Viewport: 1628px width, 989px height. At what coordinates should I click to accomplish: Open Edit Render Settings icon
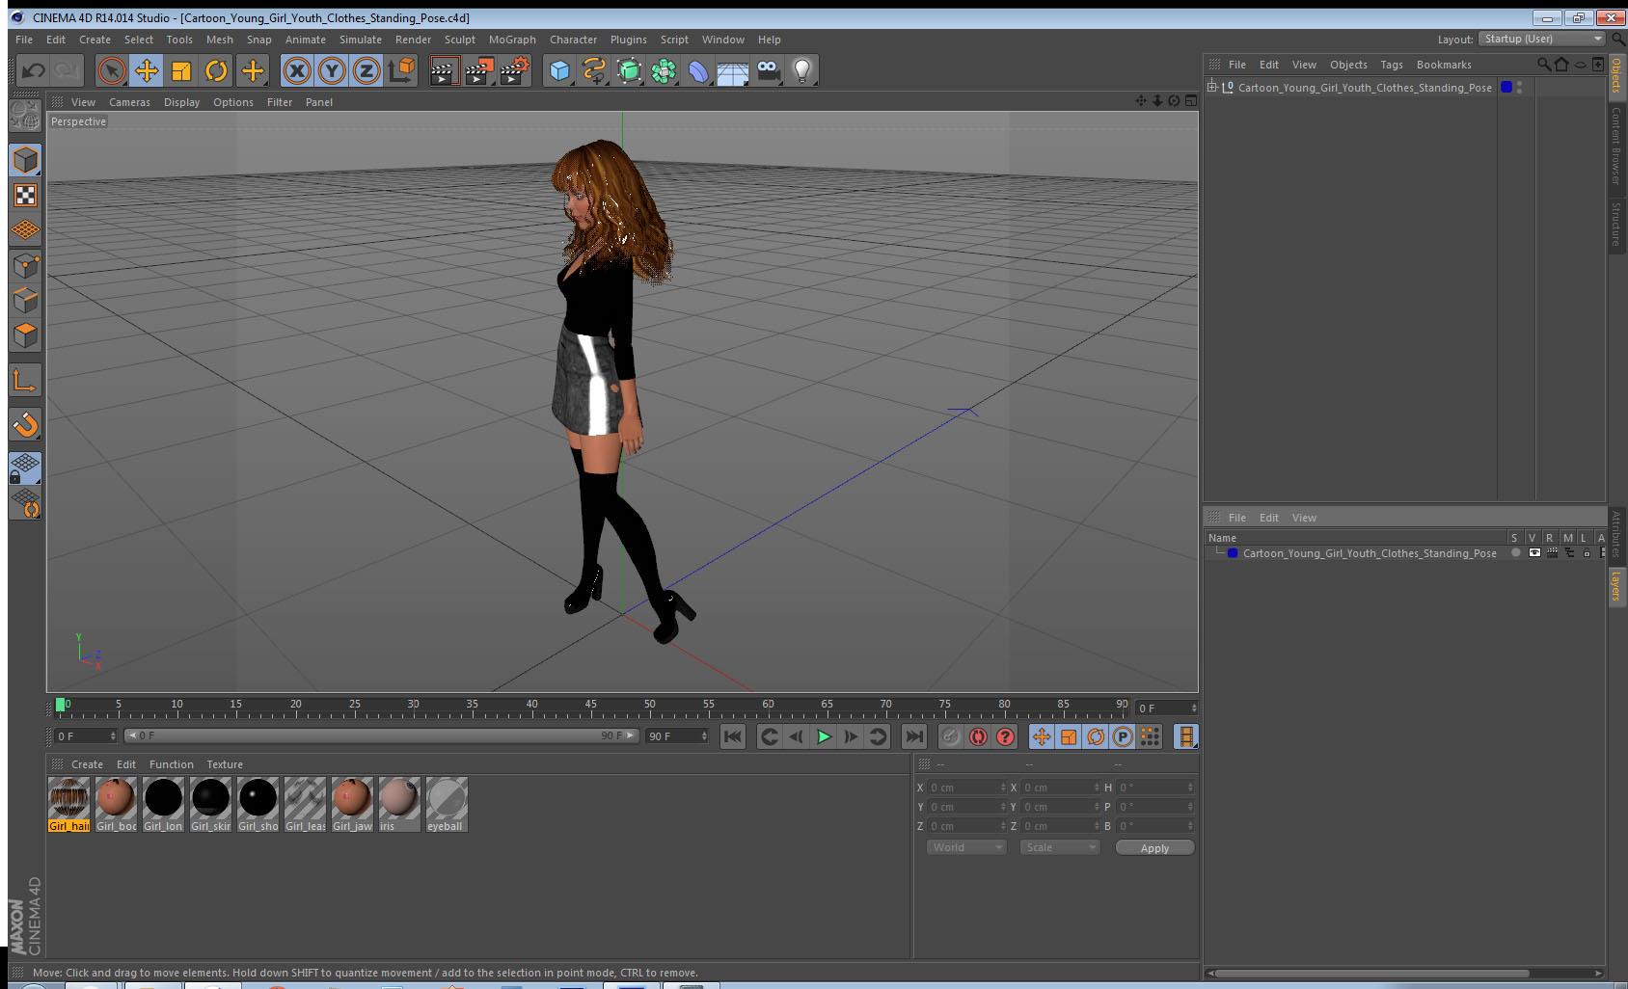[515, 70]
